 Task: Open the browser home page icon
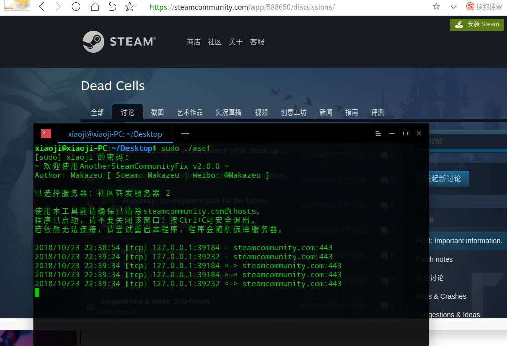click(95, 6)
